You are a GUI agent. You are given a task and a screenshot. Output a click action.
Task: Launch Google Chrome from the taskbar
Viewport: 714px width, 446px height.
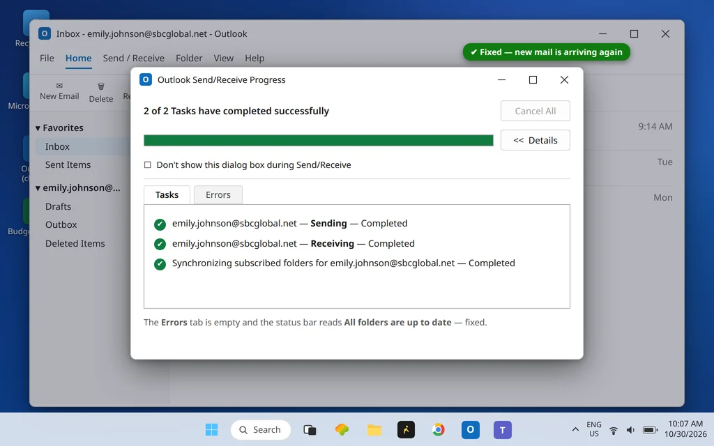coord(439,429)
